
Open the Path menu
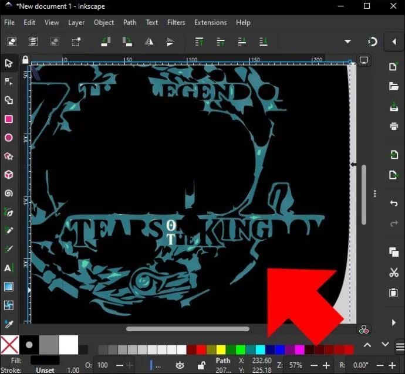(130, 23)
